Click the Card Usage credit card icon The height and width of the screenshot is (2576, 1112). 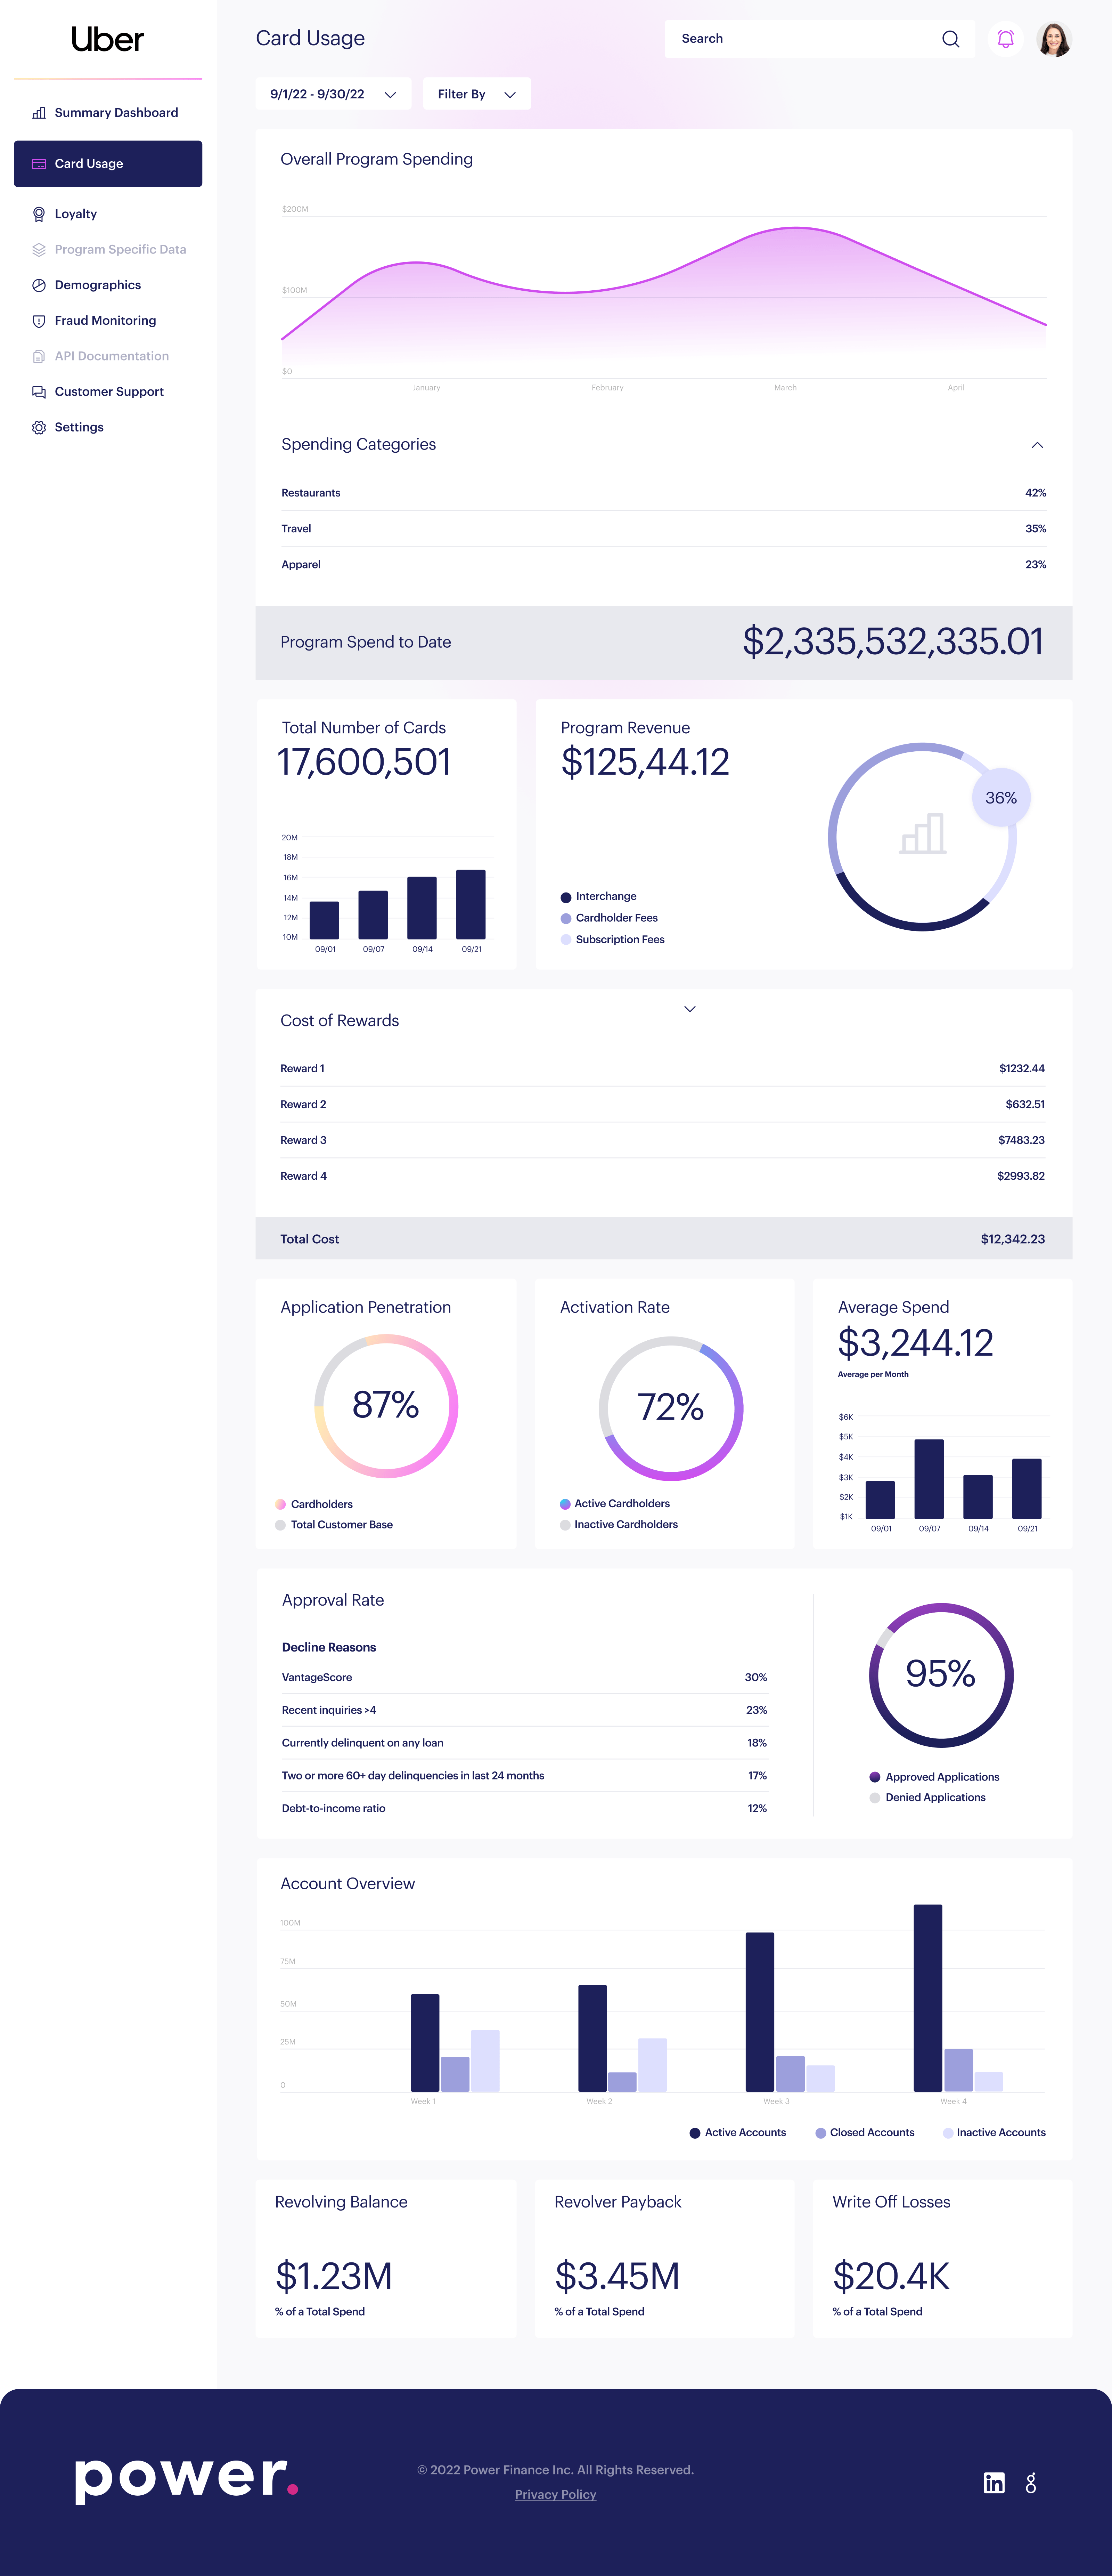(x=39, y=164)
